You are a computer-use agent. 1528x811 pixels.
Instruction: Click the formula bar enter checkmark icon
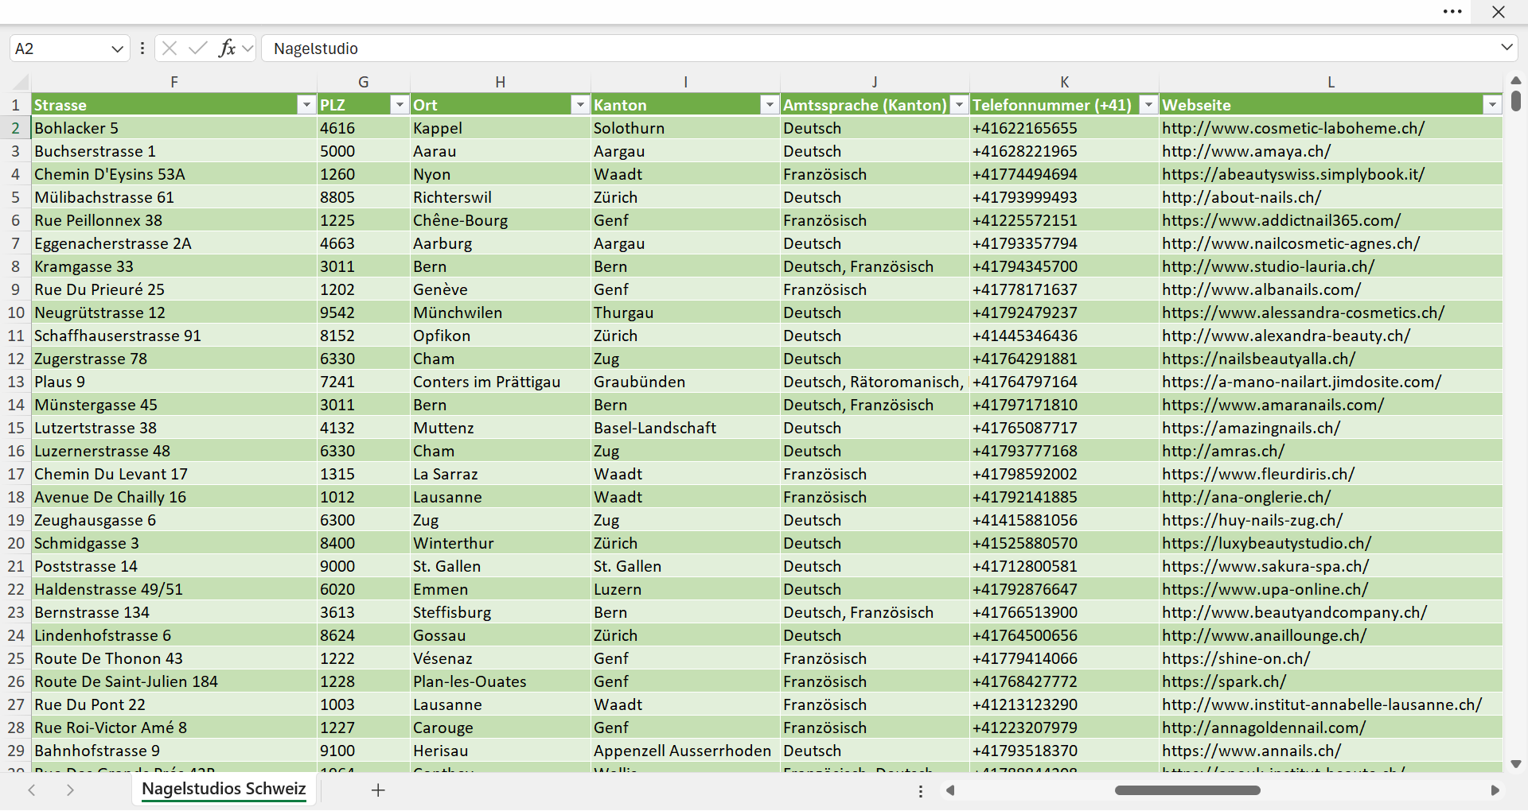coord(197,49)
